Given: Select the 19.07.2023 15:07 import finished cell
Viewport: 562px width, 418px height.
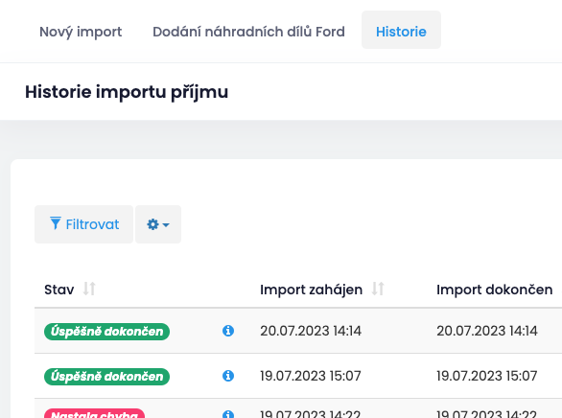Looking at the screenshot, I should pos(487,376).
